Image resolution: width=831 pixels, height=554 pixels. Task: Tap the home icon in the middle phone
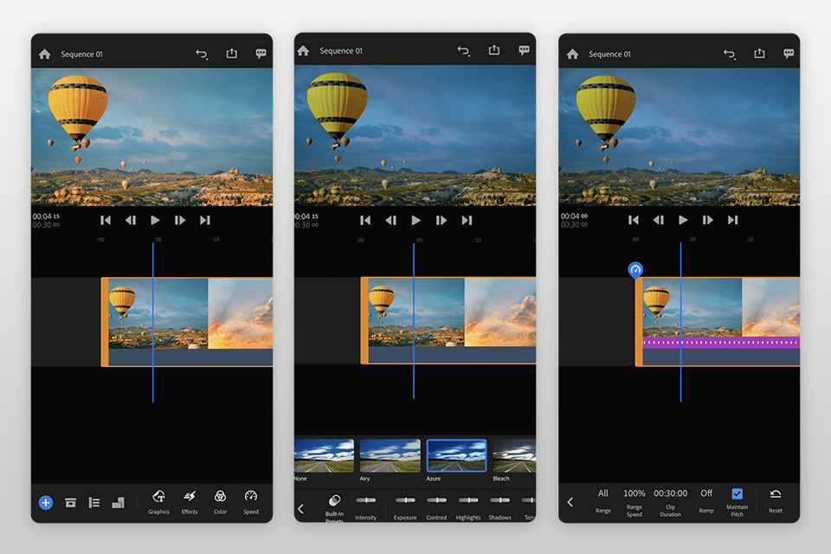[303, 51]
